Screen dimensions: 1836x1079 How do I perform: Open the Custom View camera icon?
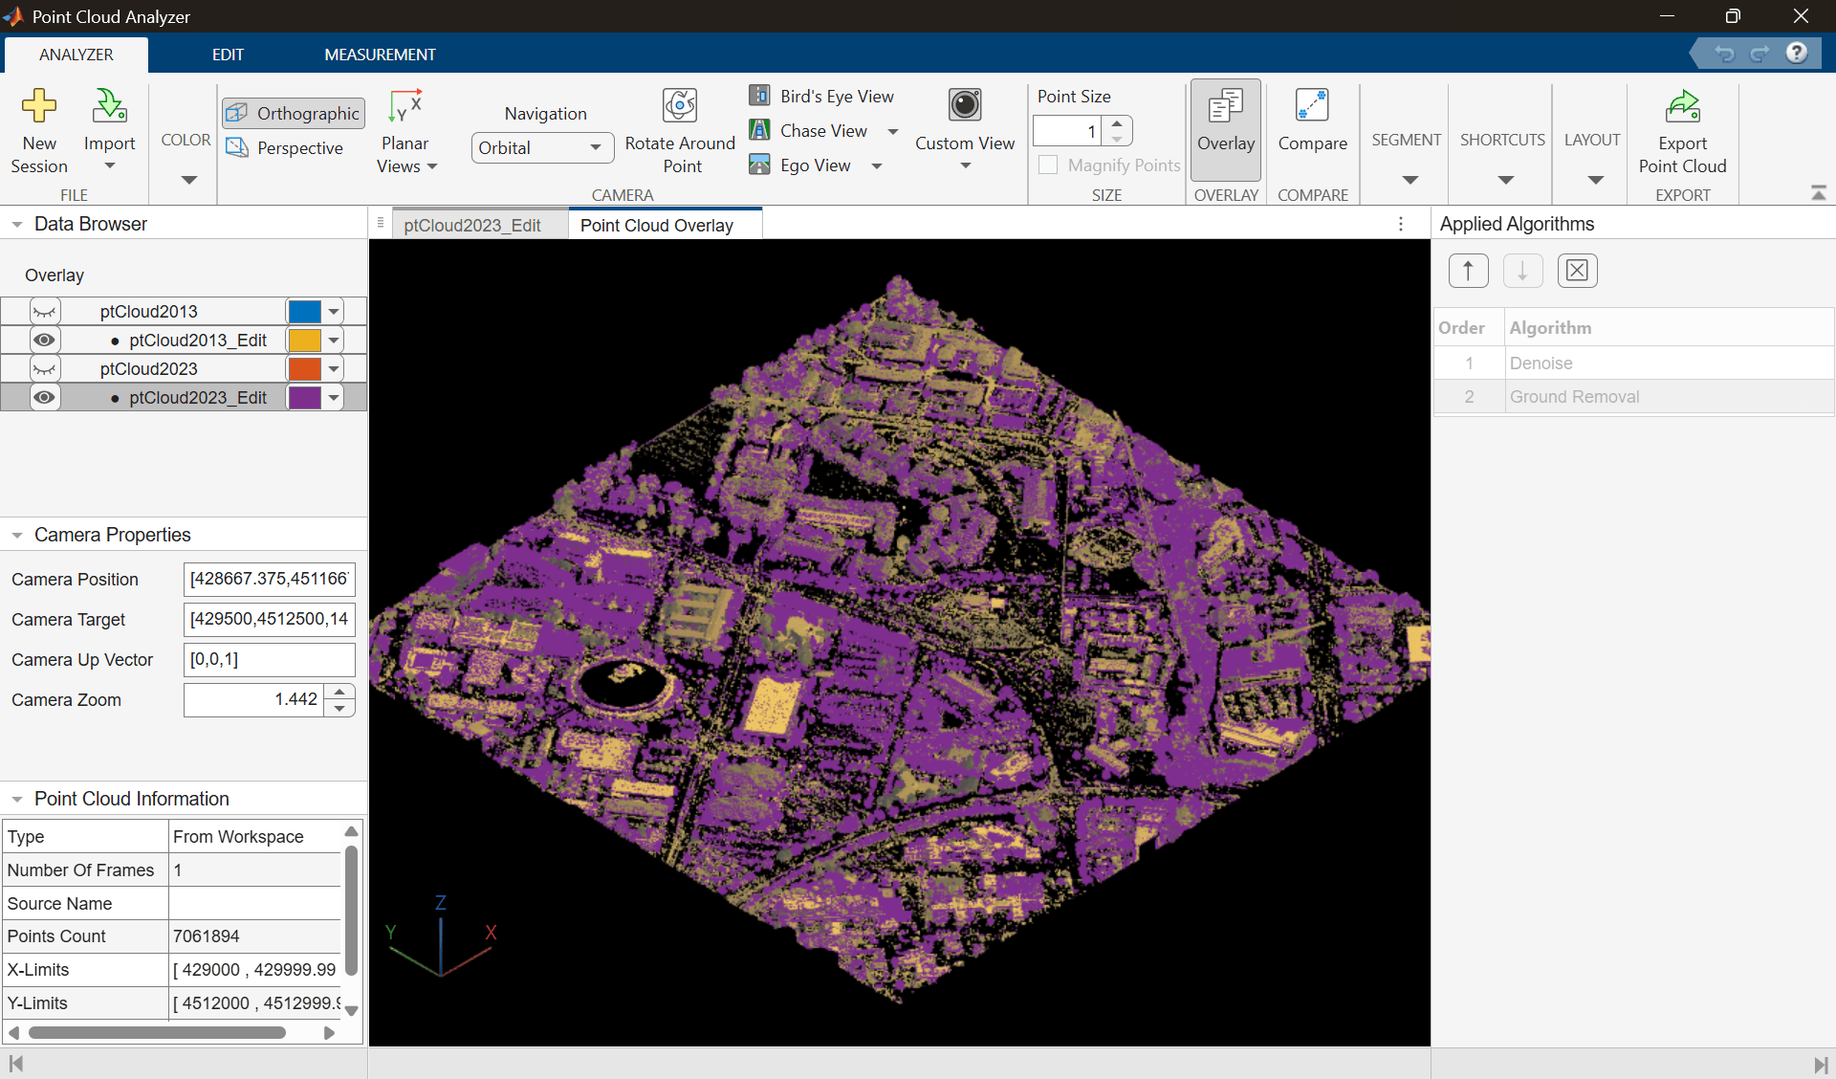point(965,104)
